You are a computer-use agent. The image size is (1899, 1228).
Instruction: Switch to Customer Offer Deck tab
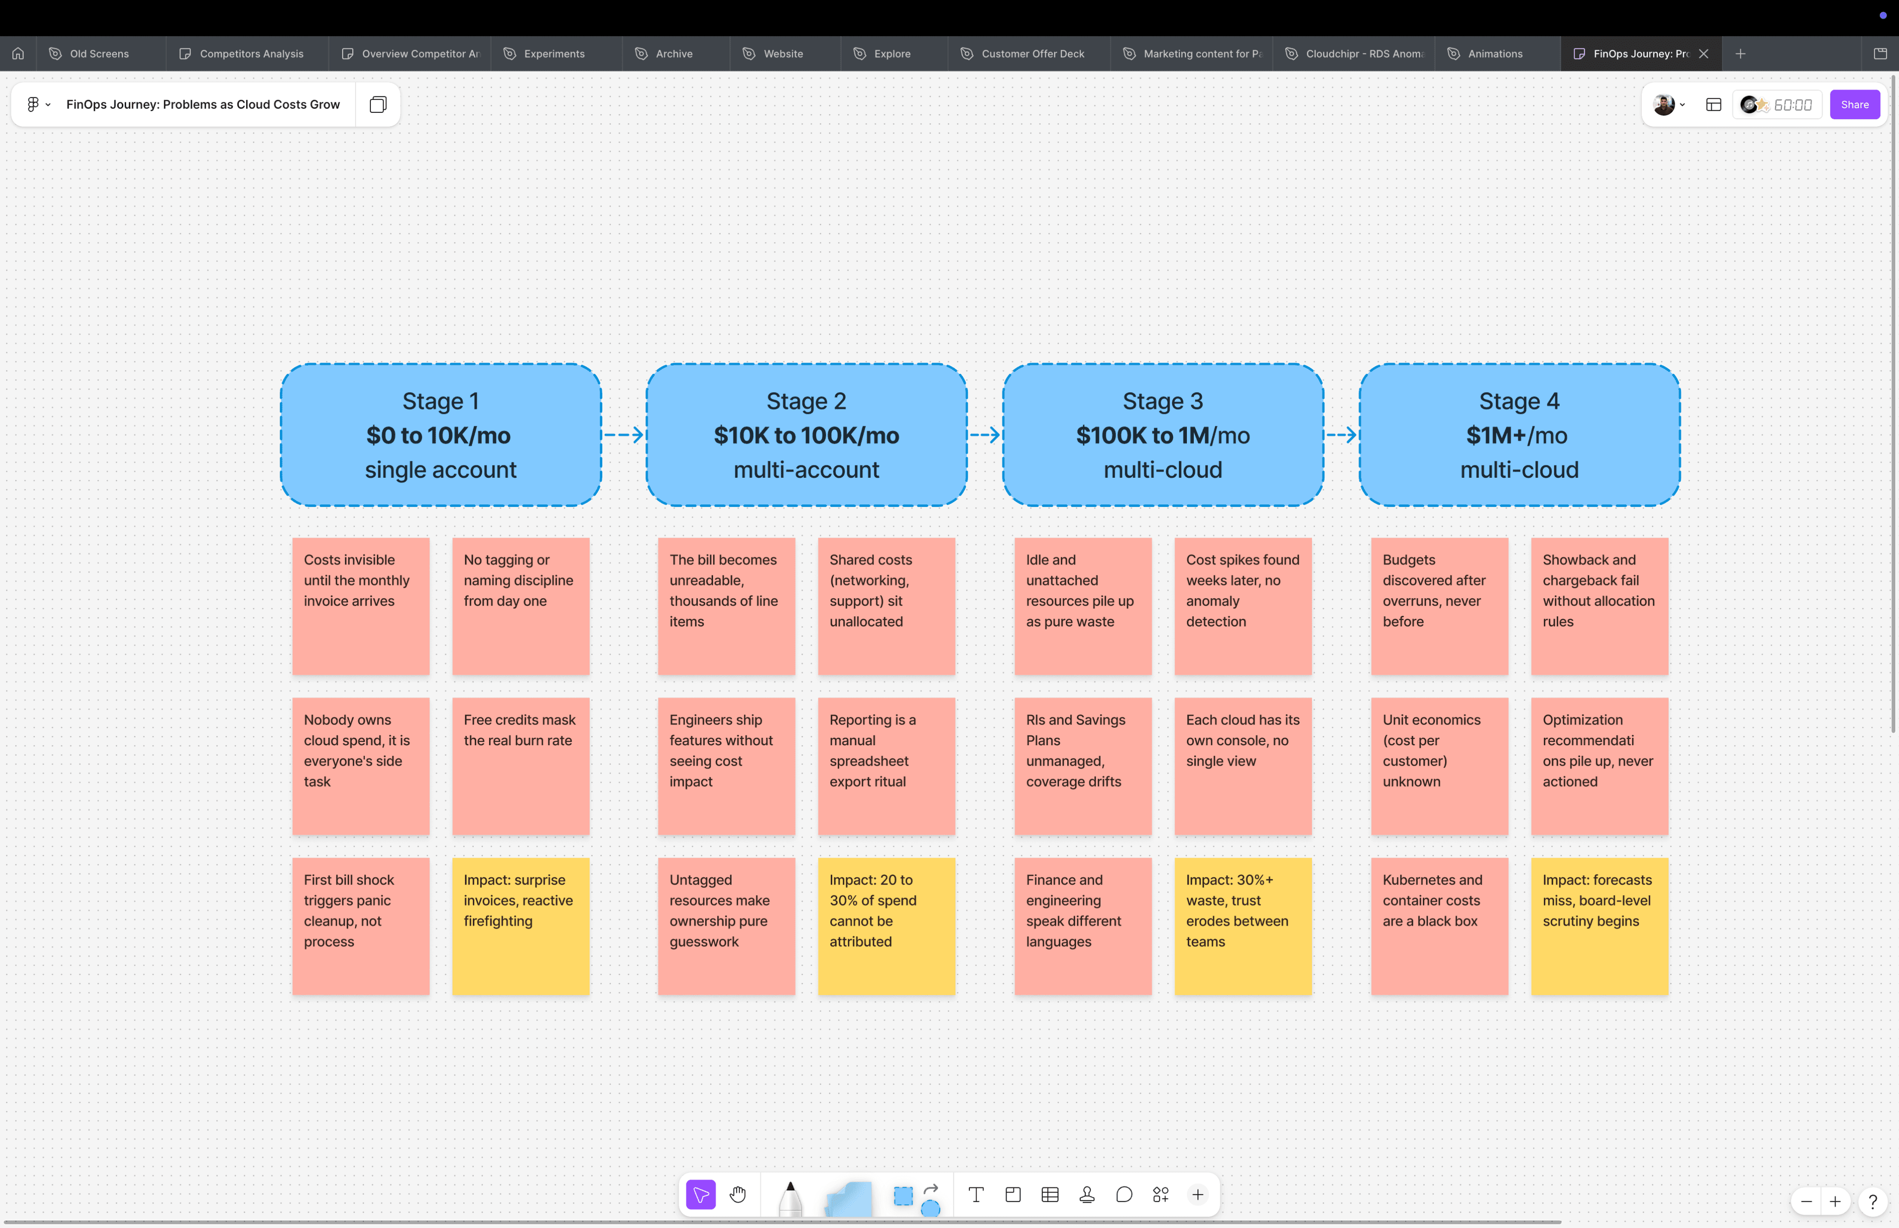point(1029,53)
